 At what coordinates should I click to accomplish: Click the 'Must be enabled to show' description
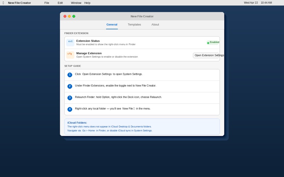pos(106,45)
